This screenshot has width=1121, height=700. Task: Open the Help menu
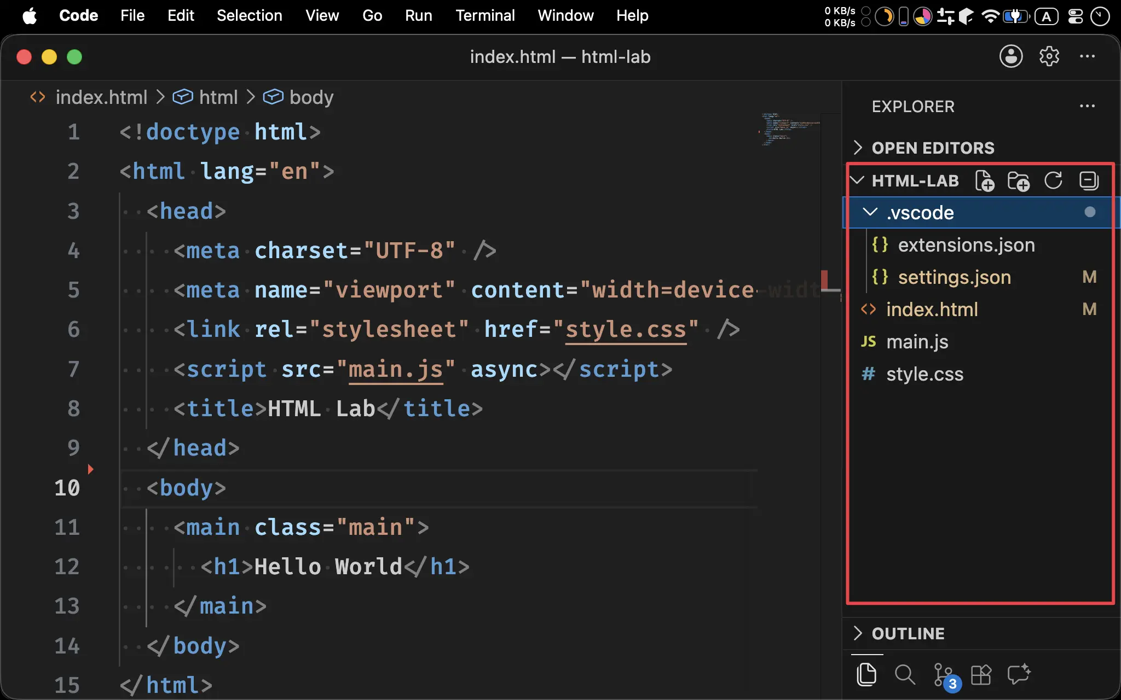[x=632, y=16]
